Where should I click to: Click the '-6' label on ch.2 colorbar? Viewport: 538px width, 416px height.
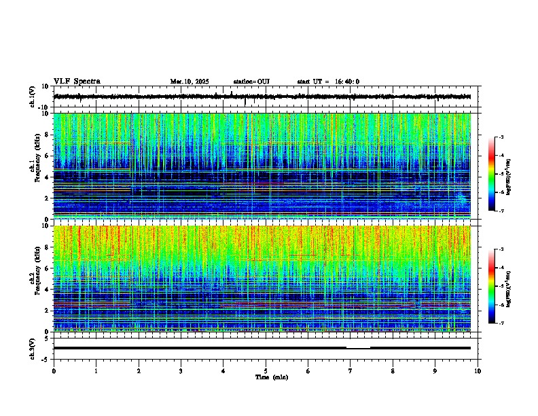tap(501, 305)
